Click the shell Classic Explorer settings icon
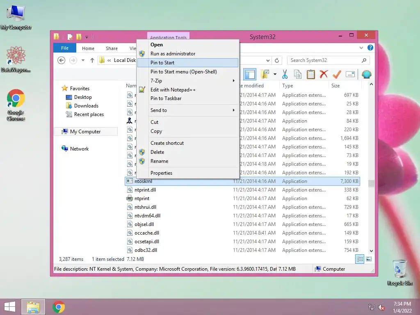Screen dimensions: 420x315 point(366,74)
